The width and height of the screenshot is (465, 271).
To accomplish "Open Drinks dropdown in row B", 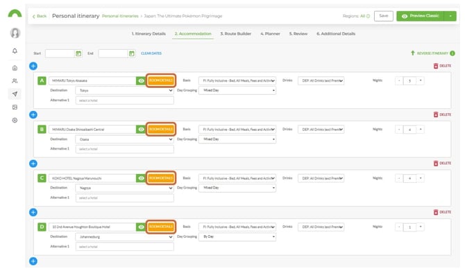I will [321, 130].
